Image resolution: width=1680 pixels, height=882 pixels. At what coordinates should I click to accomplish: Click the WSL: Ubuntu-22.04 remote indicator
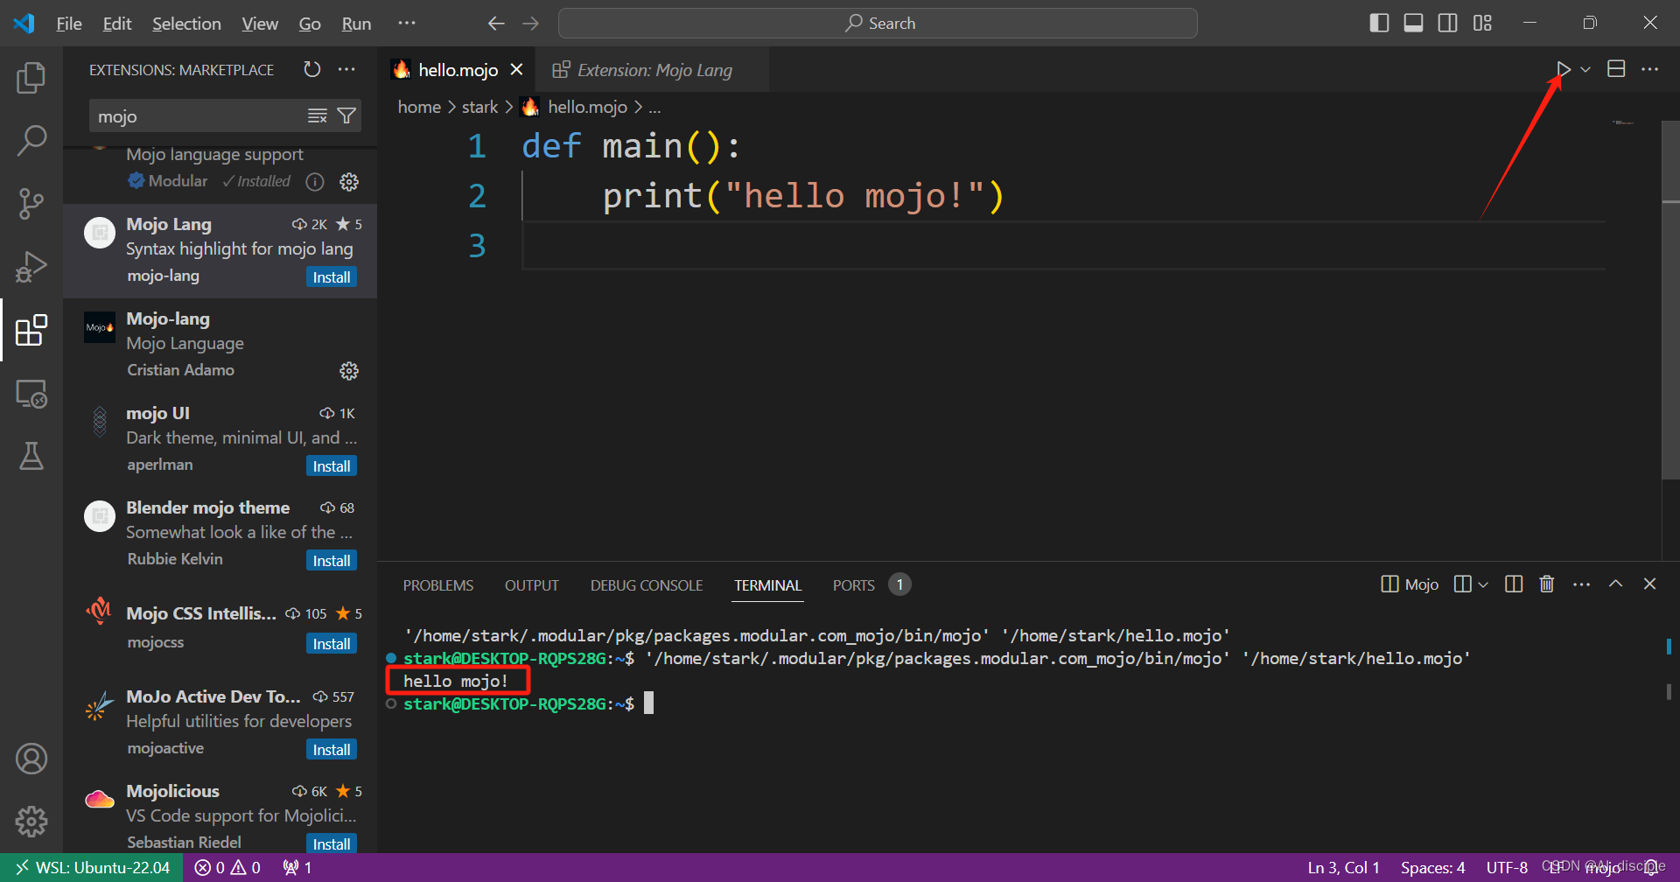click(x=91, y=868)
